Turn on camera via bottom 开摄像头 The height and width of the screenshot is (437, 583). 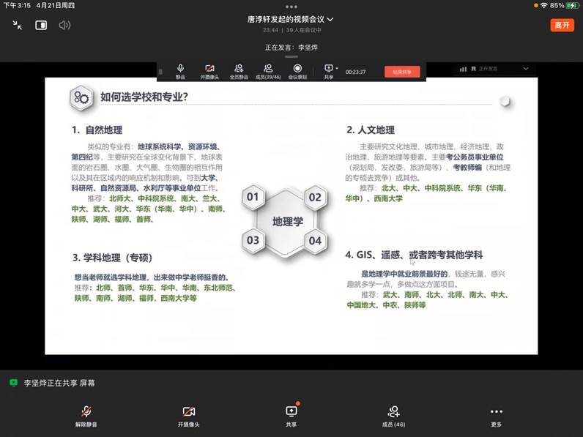(x=188, y=414)
